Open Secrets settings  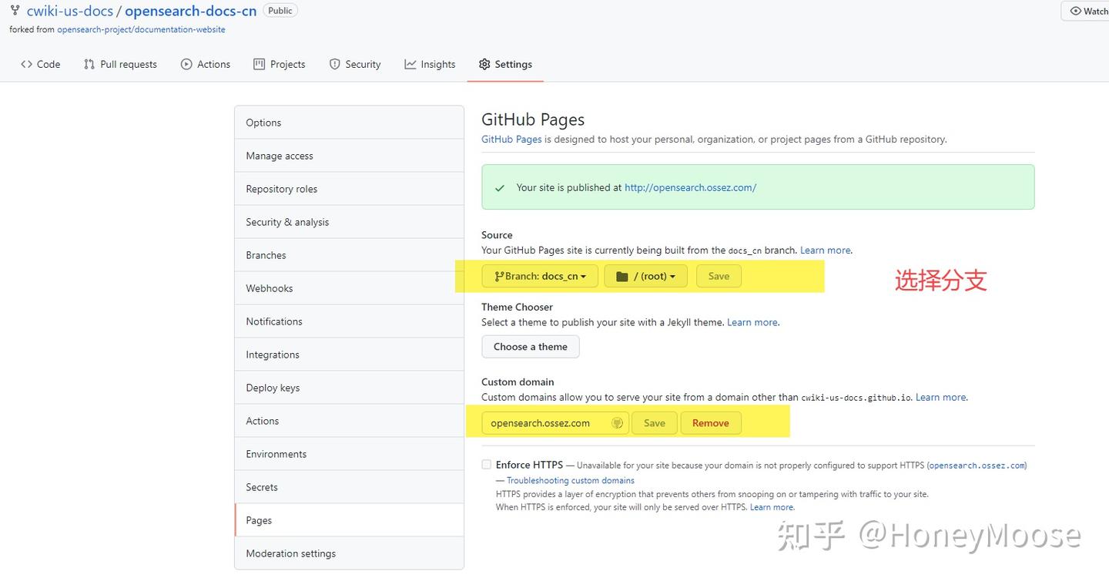point(349,487)
